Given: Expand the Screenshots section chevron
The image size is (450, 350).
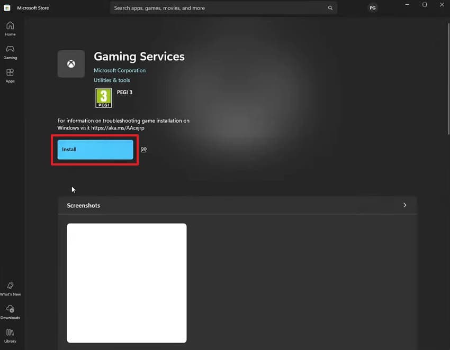Looking at the screenshot, I should [404, 205].
